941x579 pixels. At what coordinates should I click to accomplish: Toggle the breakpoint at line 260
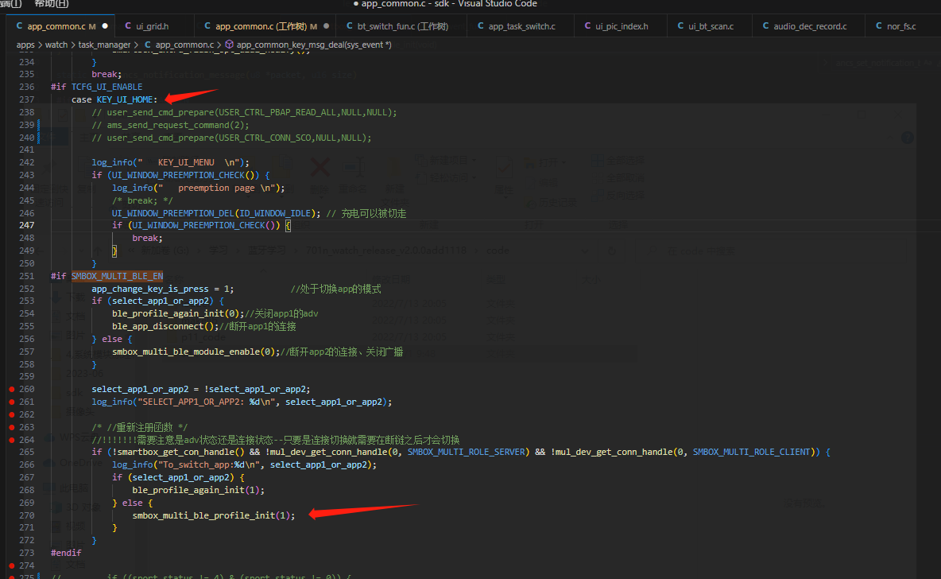(x=11, y=389)
